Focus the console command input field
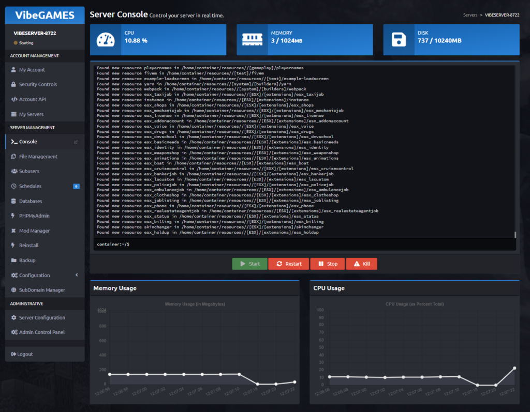The height and width of the screenshot is (412, 530). click(305, 244)
